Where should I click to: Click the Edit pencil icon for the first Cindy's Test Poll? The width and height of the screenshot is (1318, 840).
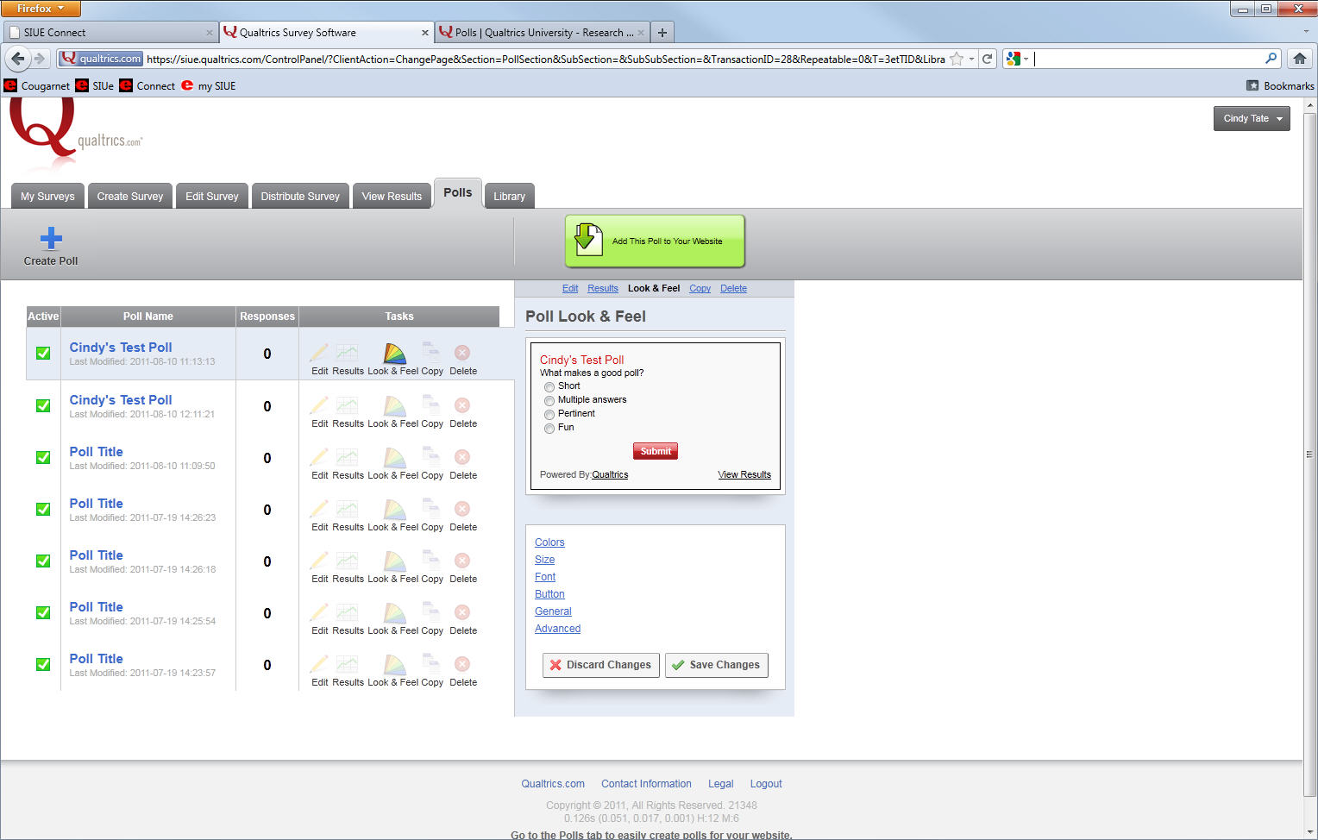coord(319,353)
